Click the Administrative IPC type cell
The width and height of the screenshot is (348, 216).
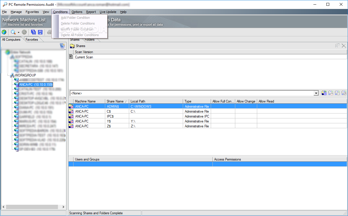pos(197,116)
